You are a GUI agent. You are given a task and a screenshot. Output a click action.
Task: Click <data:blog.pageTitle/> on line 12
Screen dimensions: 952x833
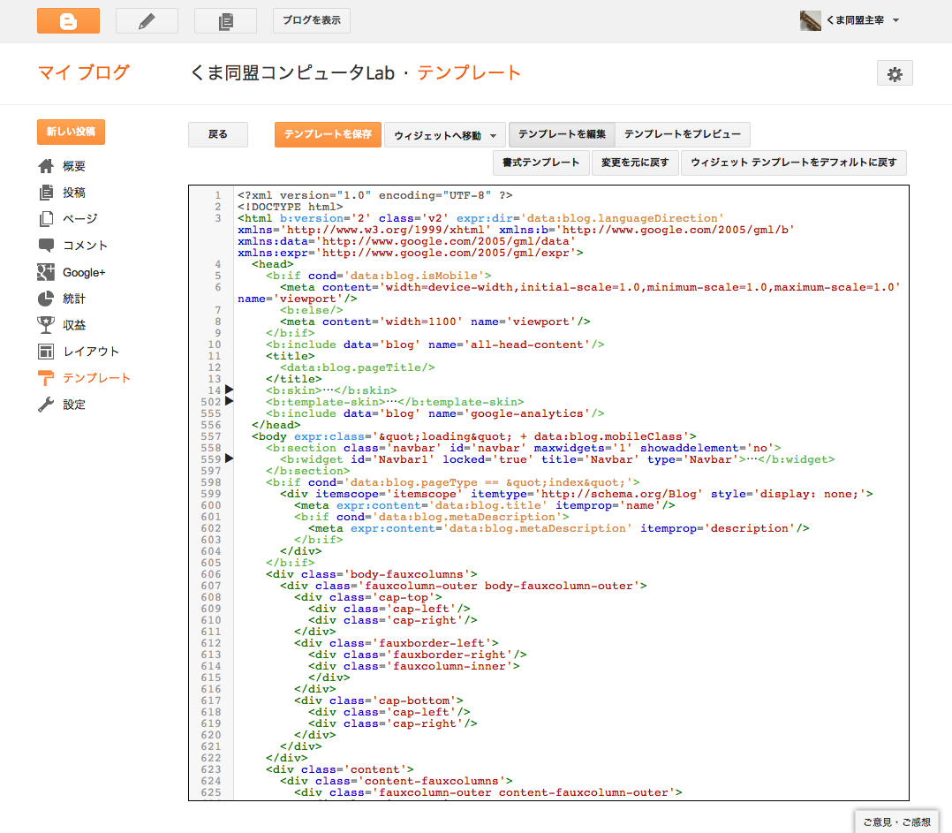358,368
